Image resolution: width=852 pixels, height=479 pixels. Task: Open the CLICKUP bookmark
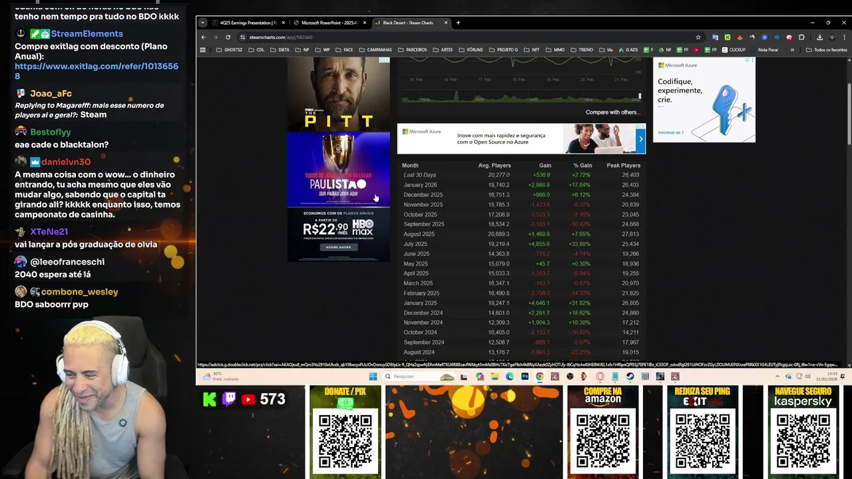[x=734, y=50]
